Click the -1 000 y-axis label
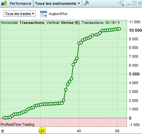 [134, 125]
